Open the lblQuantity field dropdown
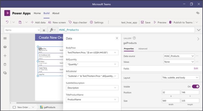This screenshot has width=203, height=111. 92,65
